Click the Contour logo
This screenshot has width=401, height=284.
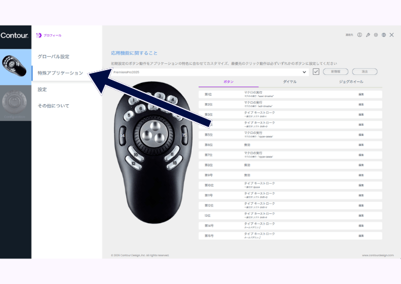(x=14, y=35)
